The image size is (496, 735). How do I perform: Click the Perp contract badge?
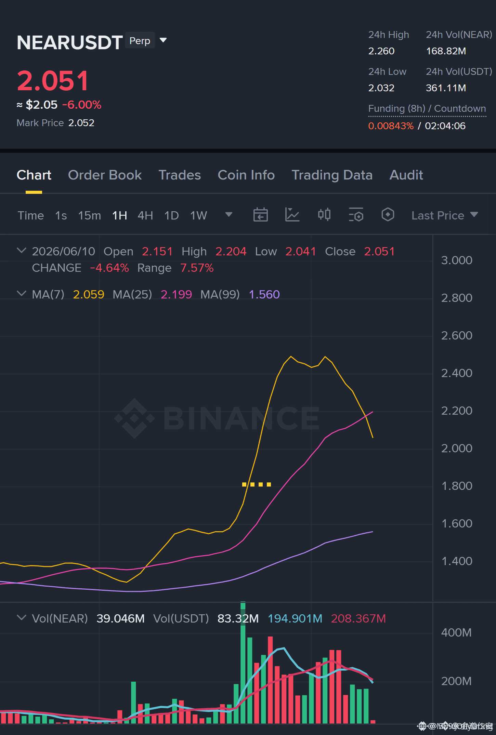click(140, 40)
